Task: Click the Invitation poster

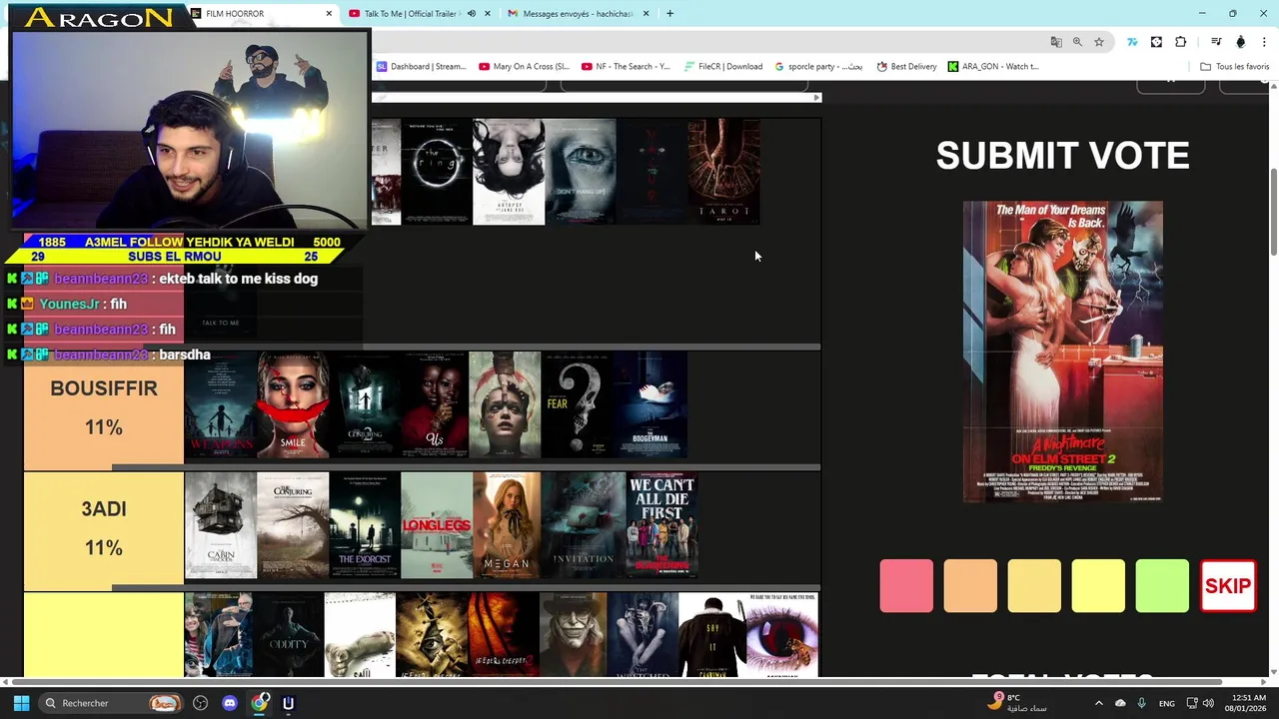Action: pyautogui.click(x=584, y=525)
